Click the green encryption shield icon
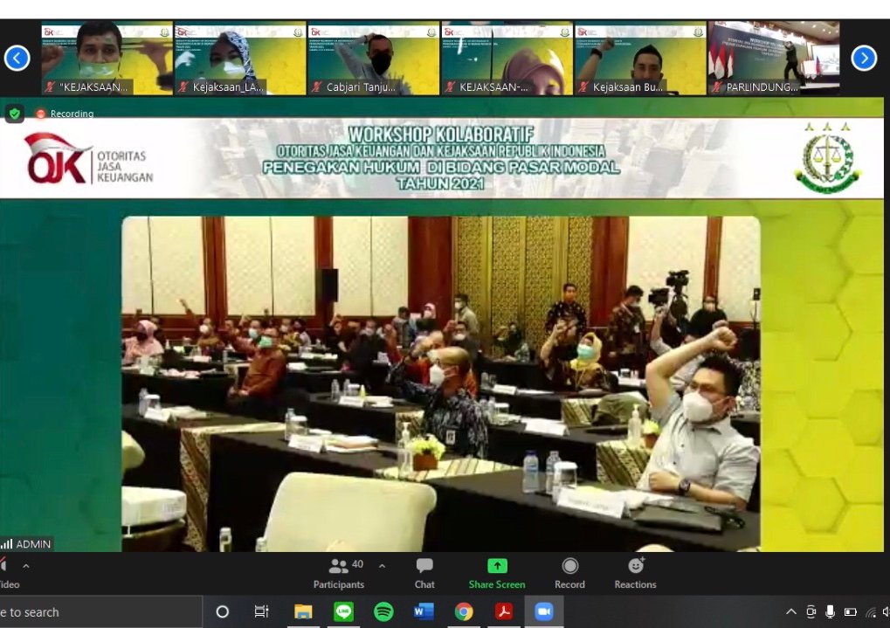 coord(14,114)
